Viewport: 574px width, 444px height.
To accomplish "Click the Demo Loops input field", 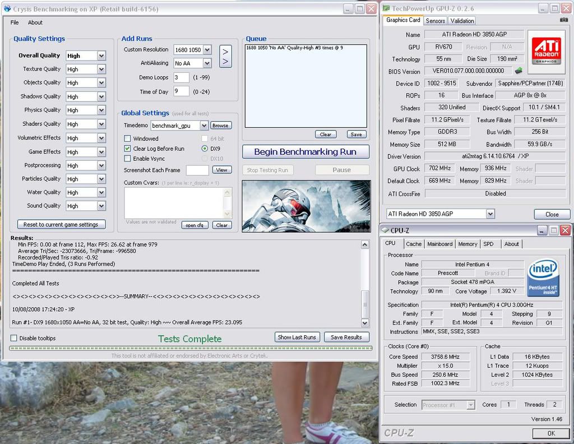I will click(x=181, y=77).
